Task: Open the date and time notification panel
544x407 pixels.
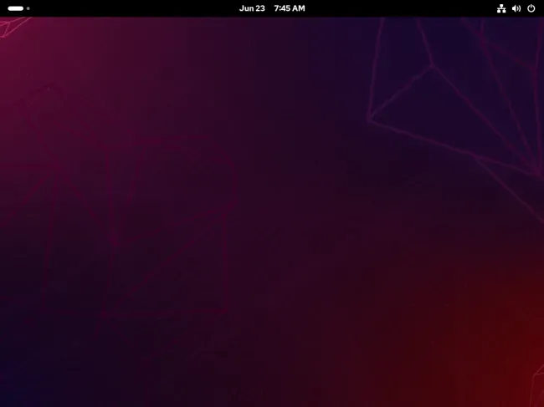Action: pyautogui.click(x=272, y=8)
